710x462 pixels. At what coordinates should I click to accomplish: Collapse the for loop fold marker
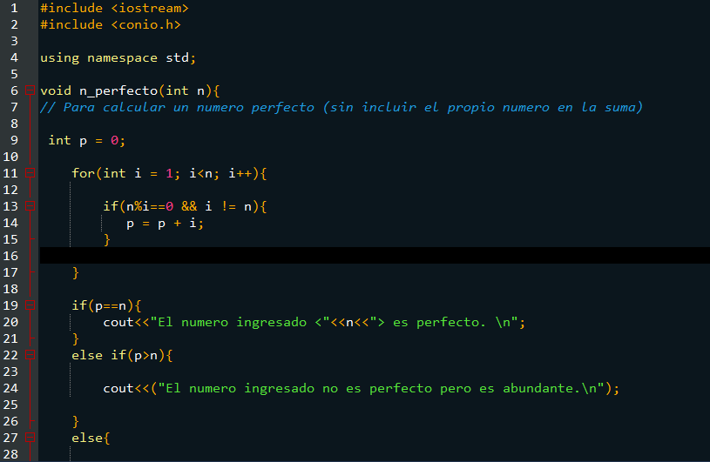(30, 172)
